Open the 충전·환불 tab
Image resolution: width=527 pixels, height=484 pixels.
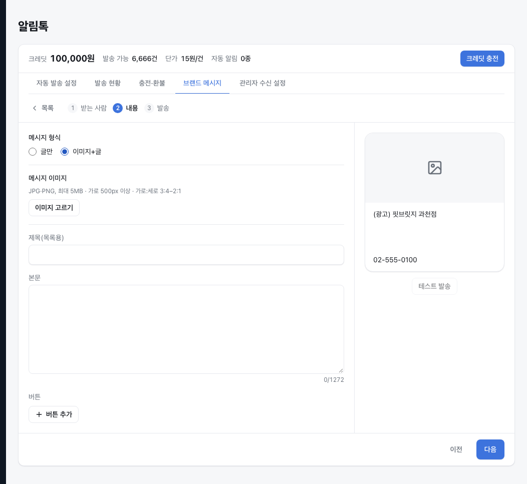[152, 83]
